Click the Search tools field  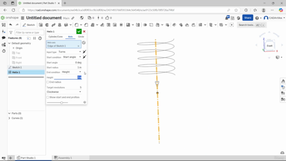pos(251,25)
